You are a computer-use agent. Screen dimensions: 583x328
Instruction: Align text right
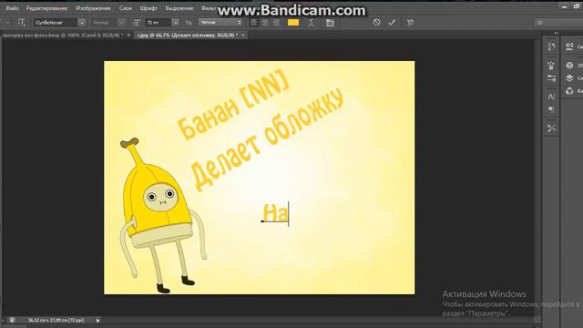click(x=275, y=23)
